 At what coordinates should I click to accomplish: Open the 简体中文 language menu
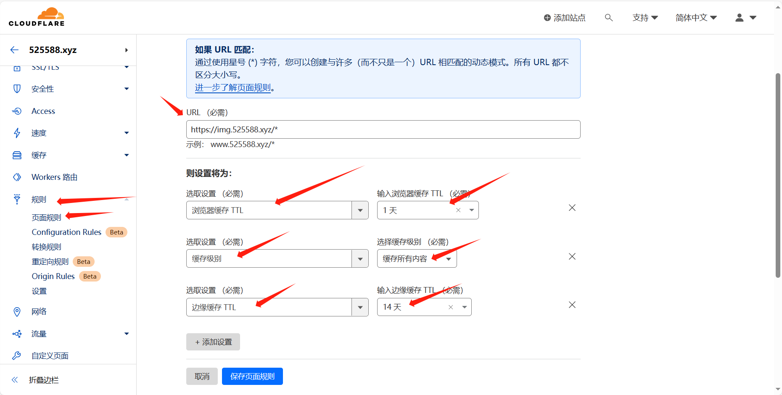pyautogui.click(x=696, y=18)
